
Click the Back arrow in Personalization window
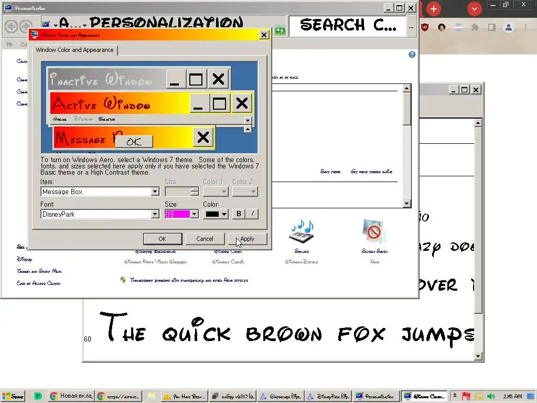pos(12,26)
